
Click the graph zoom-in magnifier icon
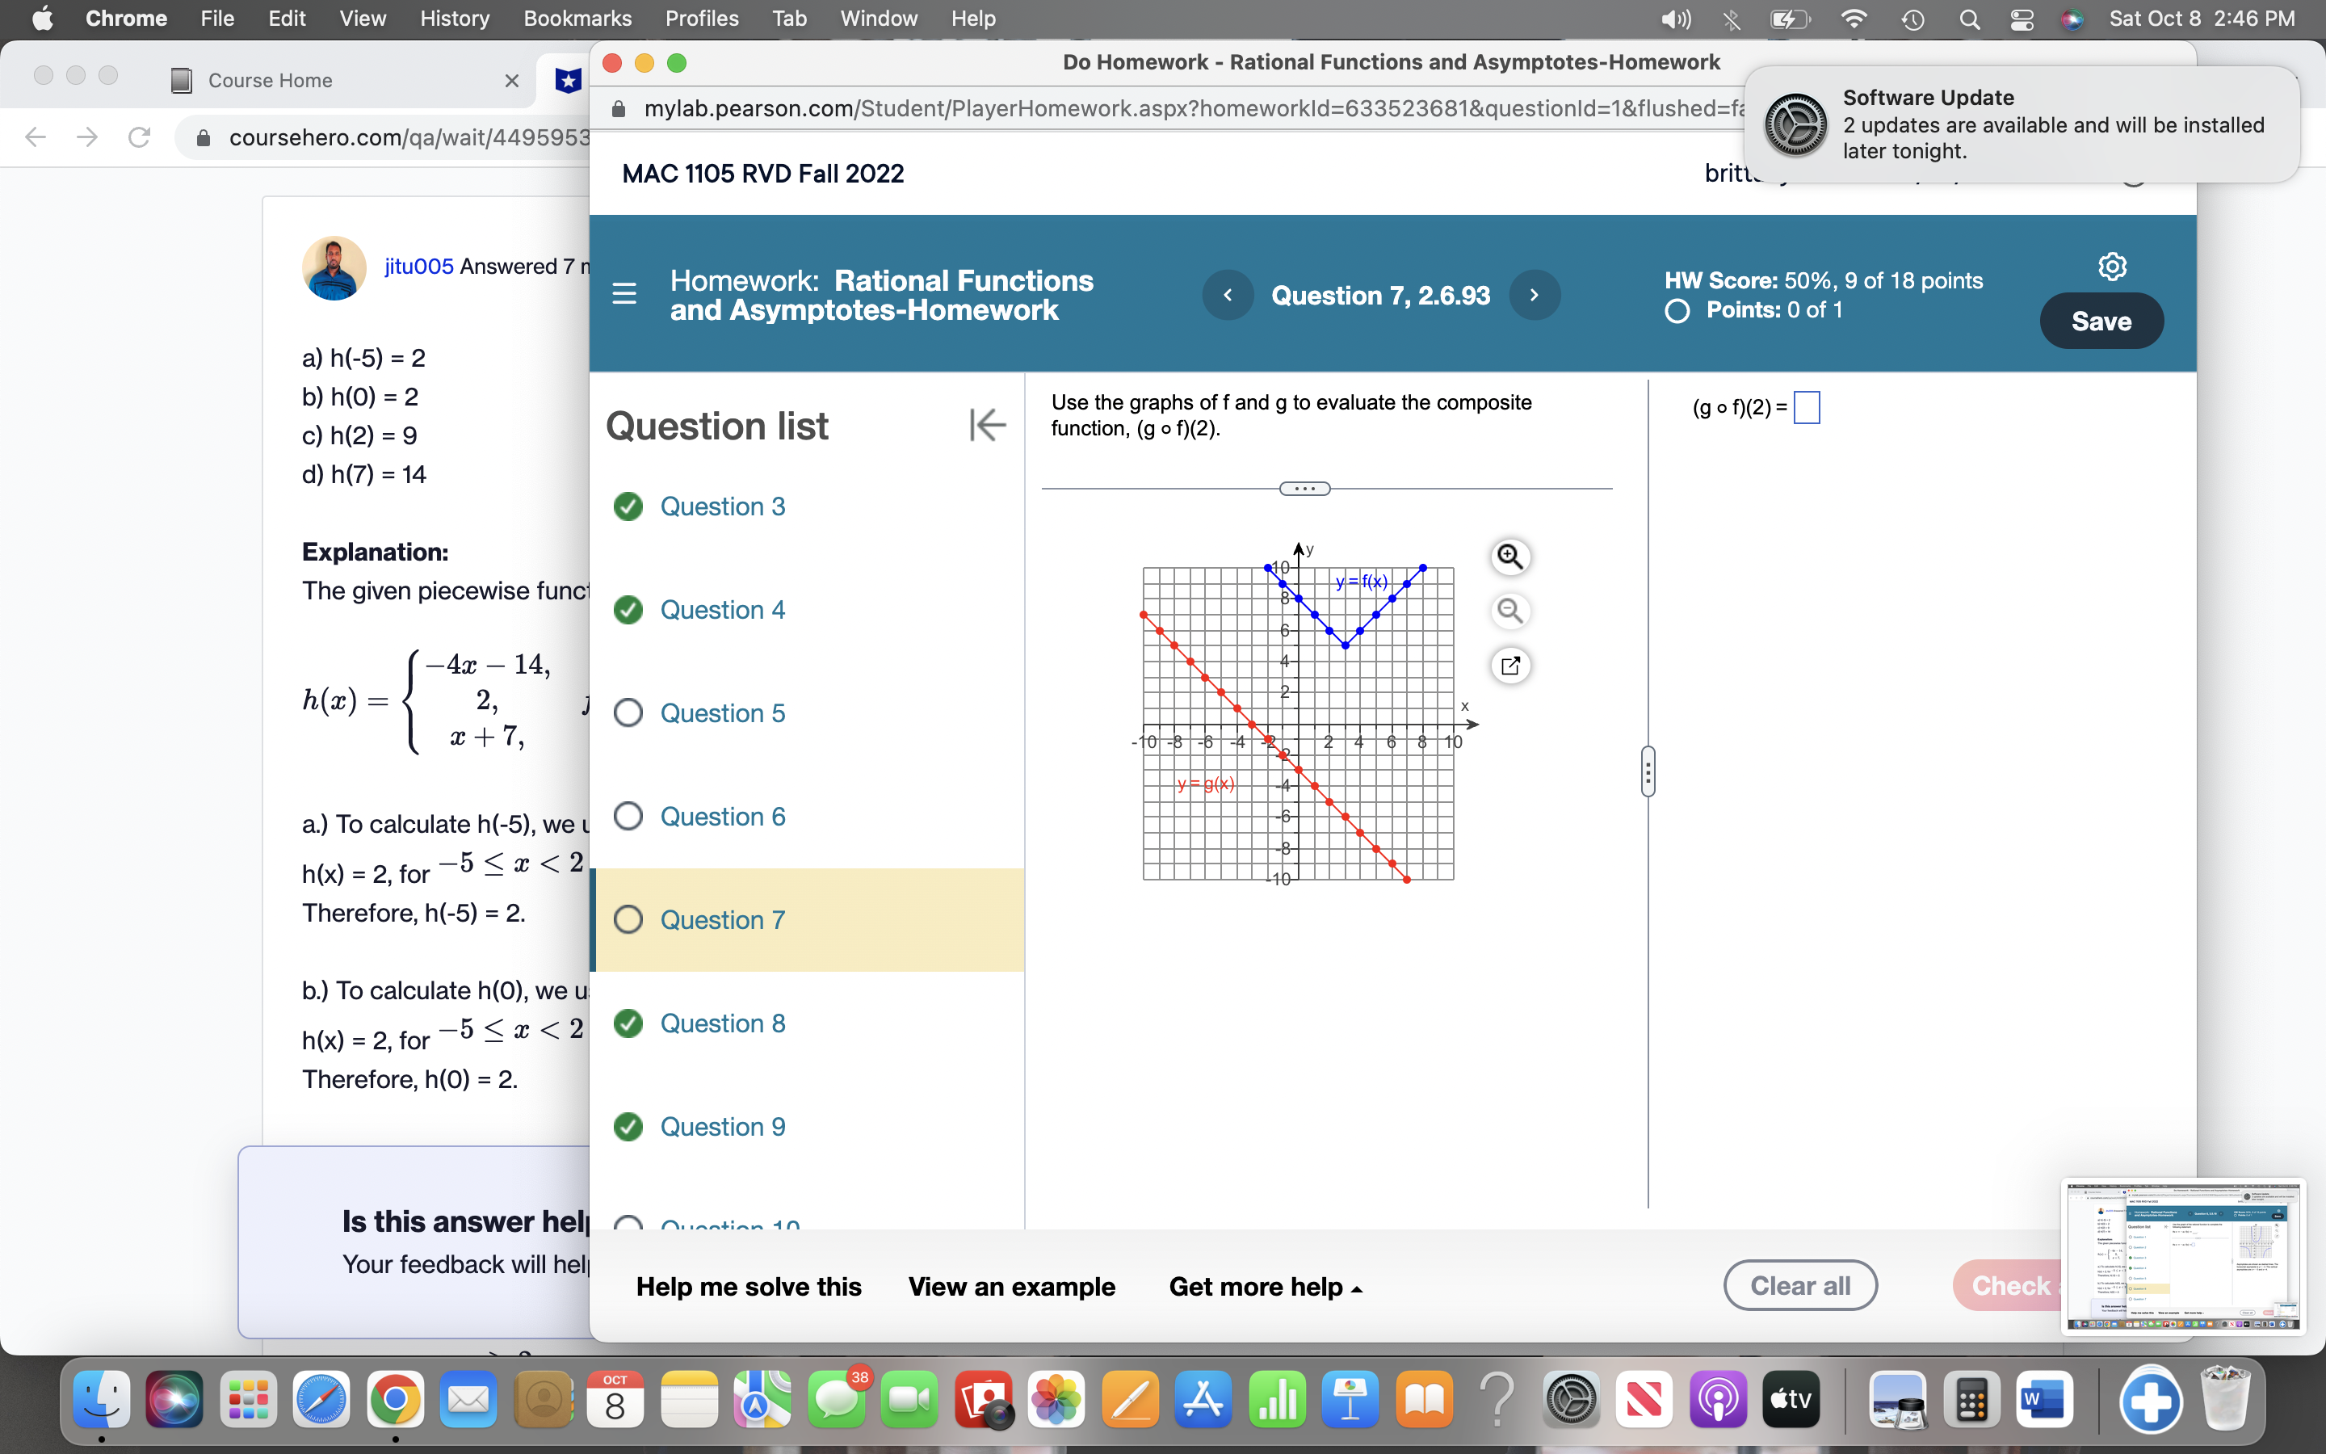pyautogui.click(x=1509, y=556)
